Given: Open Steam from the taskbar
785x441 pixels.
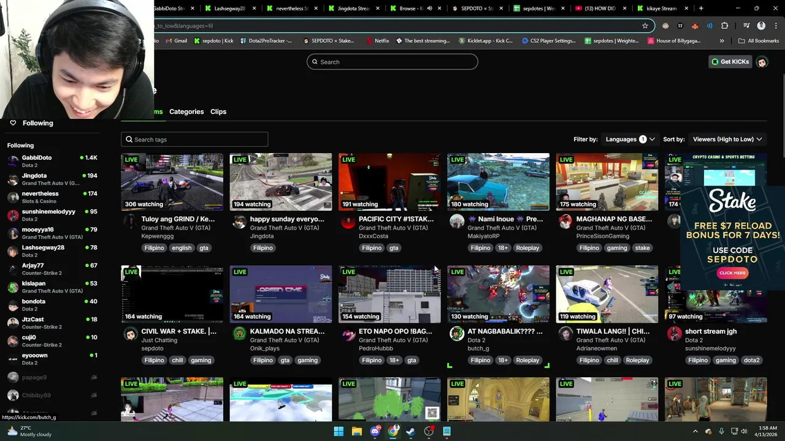Looking at the screenshot, I should coord(411,431).
